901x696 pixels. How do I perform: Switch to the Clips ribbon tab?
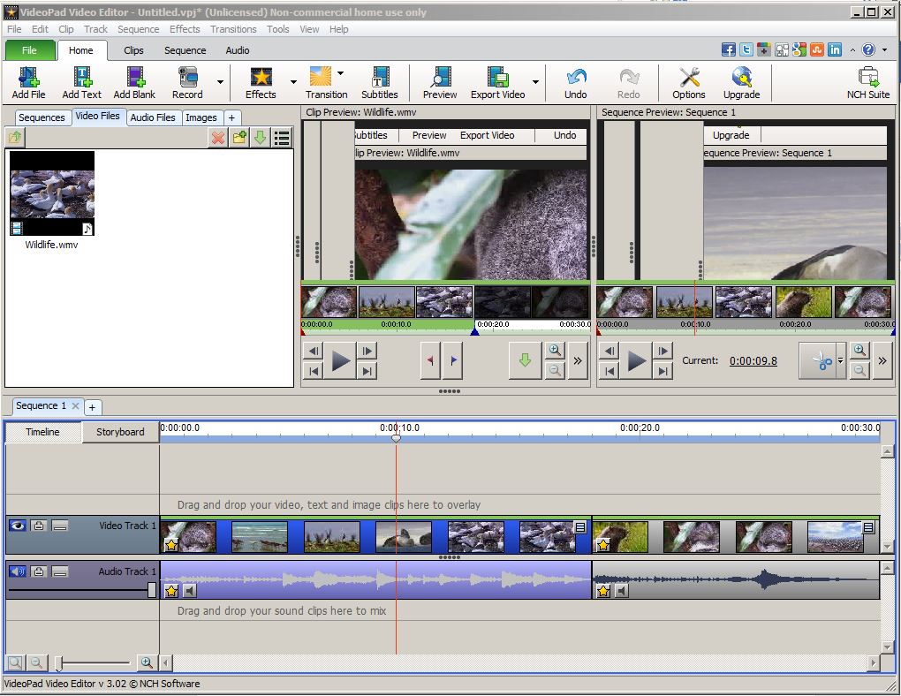coord(134,50)
